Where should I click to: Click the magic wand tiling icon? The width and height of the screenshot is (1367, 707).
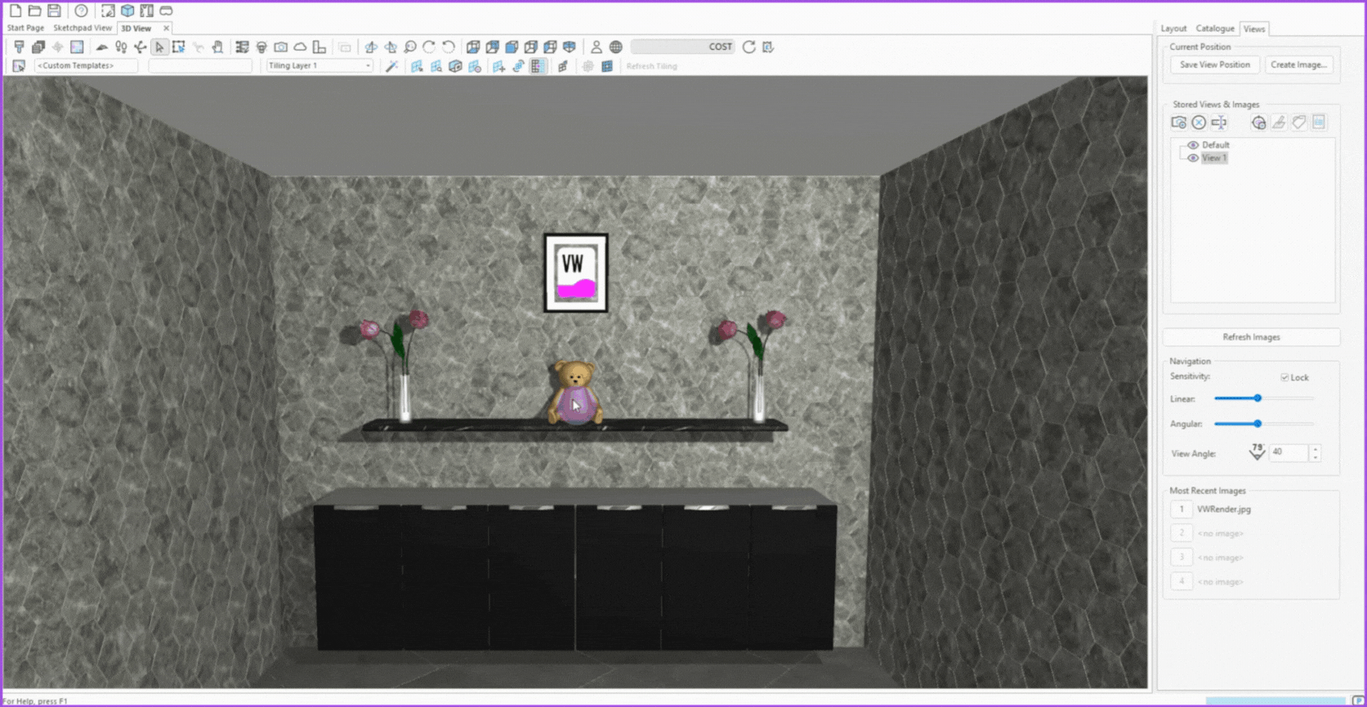click(392, 66)
